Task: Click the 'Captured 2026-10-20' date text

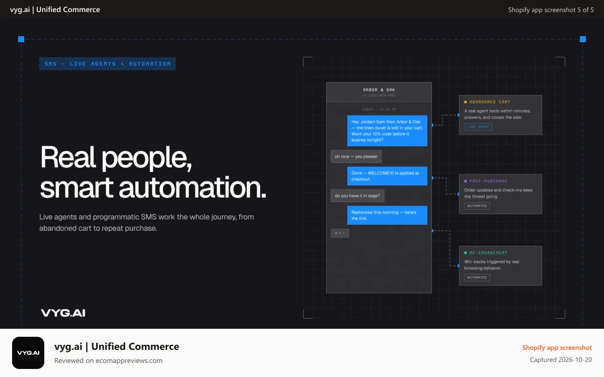Action: tap(561, 360)
